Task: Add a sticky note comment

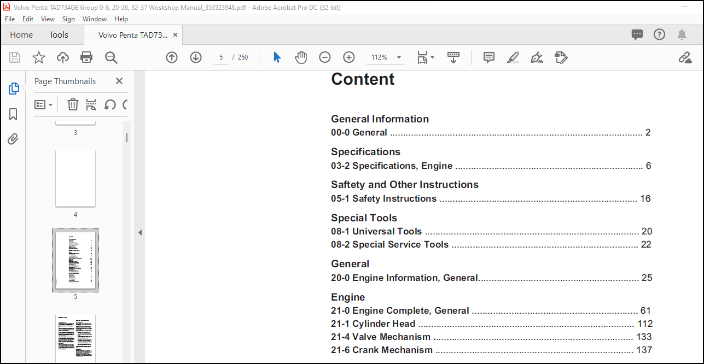Action: [489, 57]
